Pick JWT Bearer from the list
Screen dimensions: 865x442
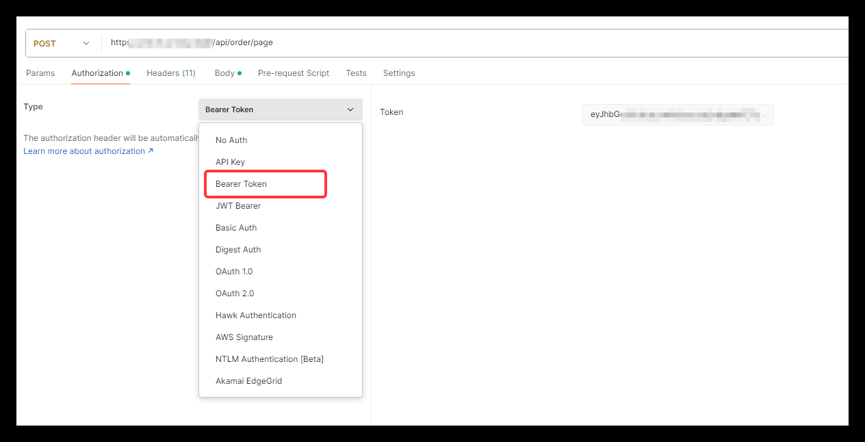[x=238, y=206]
